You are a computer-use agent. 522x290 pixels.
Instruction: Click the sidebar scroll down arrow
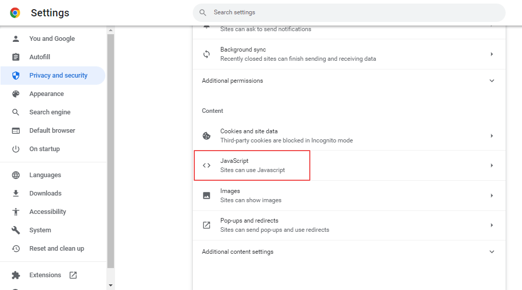tap(111, 285)
